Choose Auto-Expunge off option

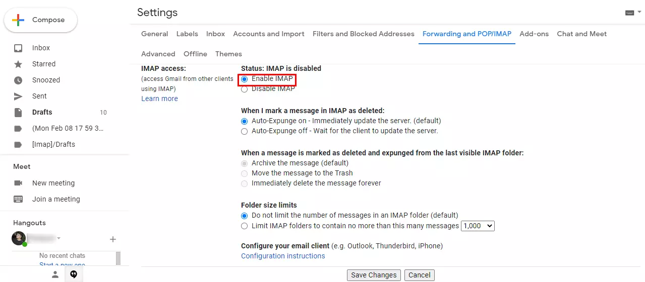pos(245,131)
